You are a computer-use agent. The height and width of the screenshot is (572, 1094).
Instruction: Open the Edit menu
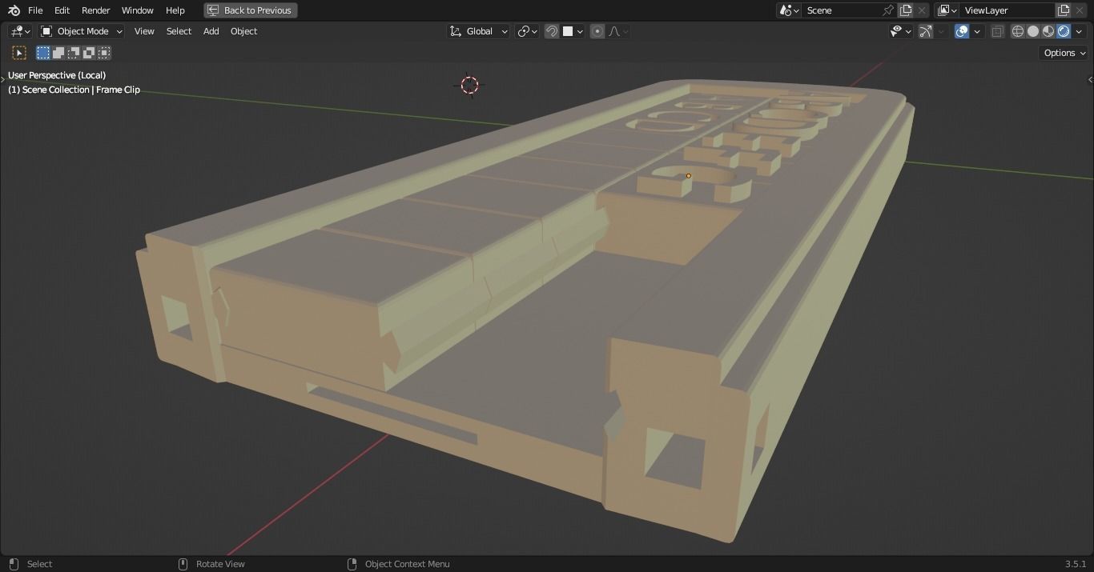click(x=62, y=10)
